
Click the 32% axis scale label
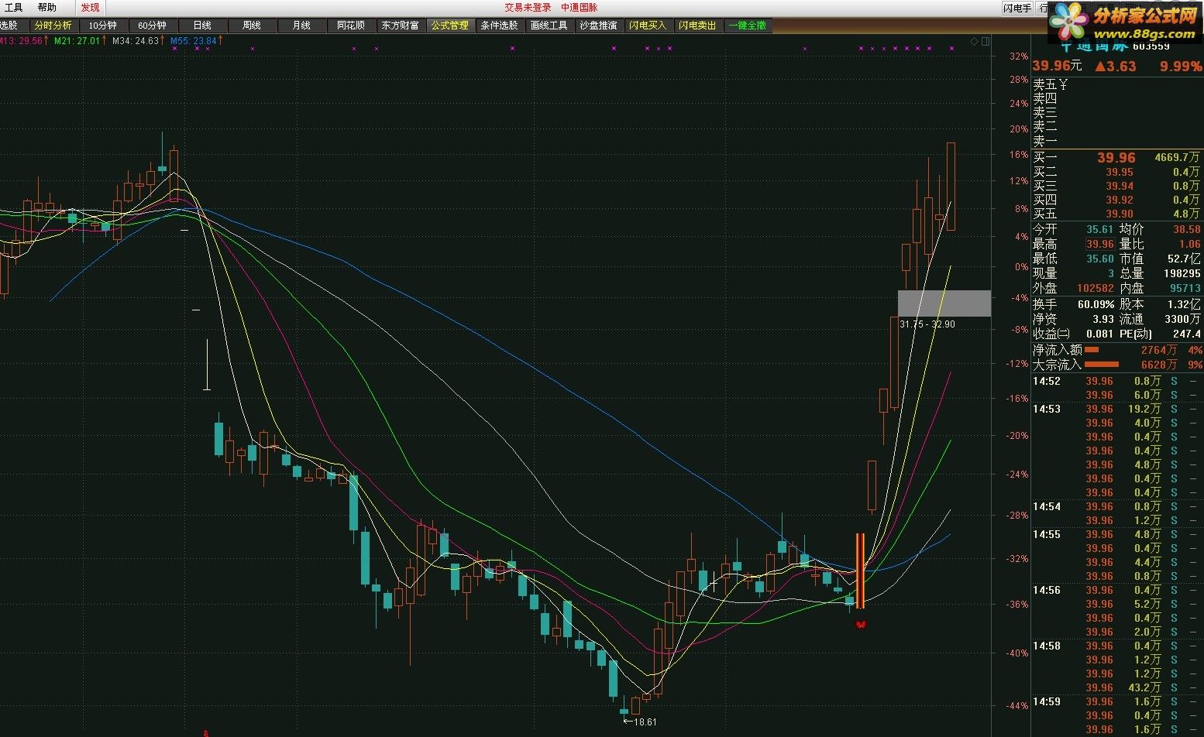coord(1018,57)
